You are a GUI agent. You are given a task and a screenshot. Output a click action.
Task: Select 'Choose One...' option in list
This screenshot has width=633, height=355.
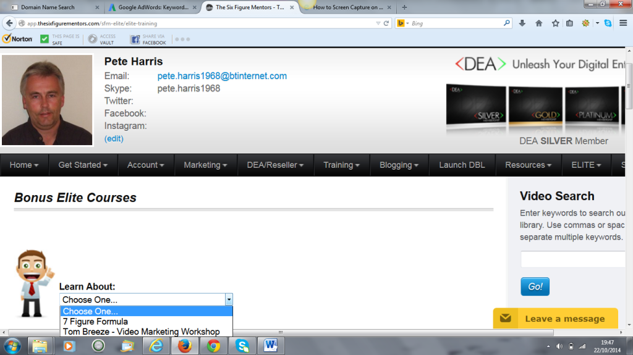coord(146,311)
